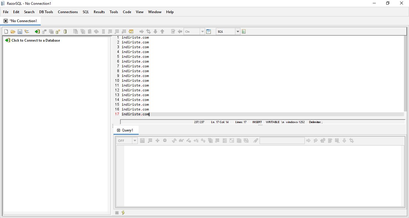The image size is (409, 218).
Task: Click the blue window icon before SQL dropdown
Action: click(209, 31)
